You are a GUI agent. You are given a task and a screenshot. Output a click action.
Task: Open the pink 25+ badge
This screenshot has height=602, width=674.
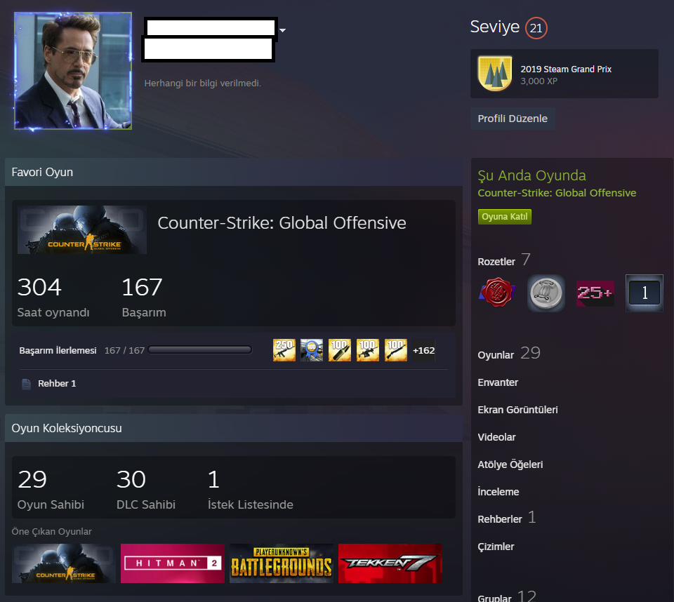pos(595,293)
